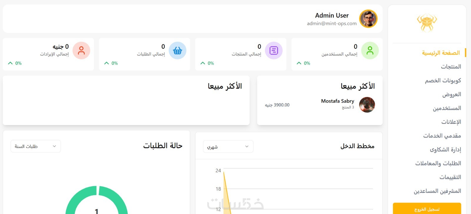471x214 pixels.
Task: Click admin@mint-ops.com email text
Action: (x=332, y=24)
